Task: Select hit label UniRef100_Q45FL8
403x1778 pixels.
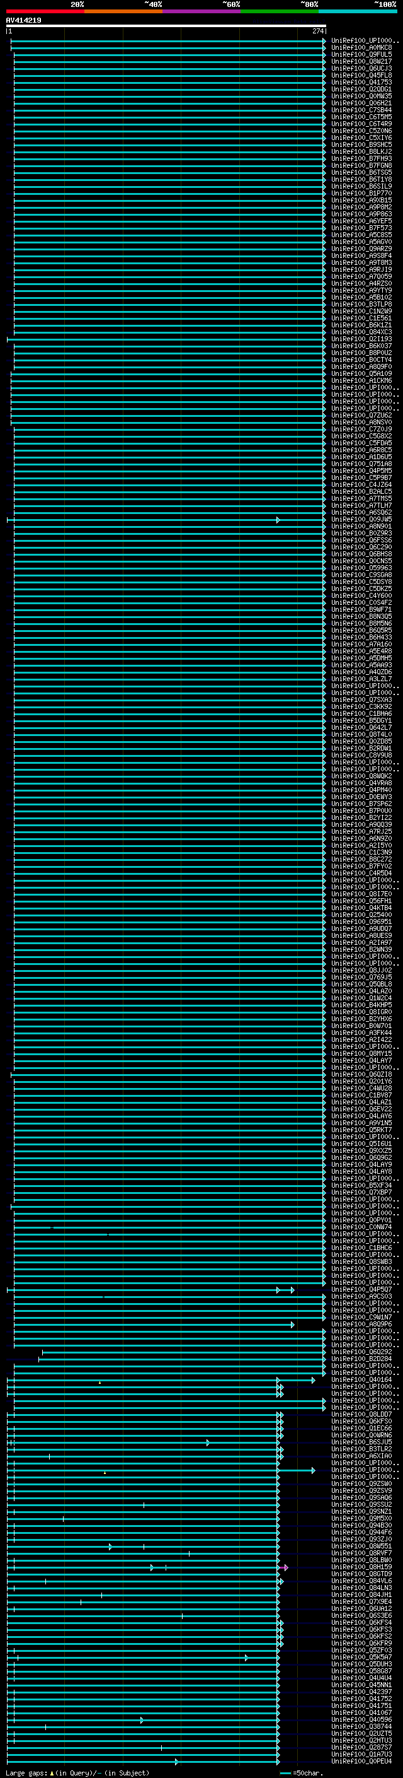Action: pos(361,75)
